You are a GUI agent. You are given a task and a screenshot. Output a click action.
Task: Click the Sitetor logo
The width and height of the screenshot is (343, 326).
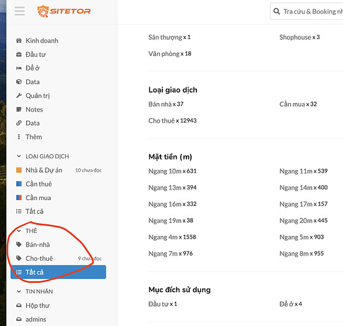coord(64,11)
